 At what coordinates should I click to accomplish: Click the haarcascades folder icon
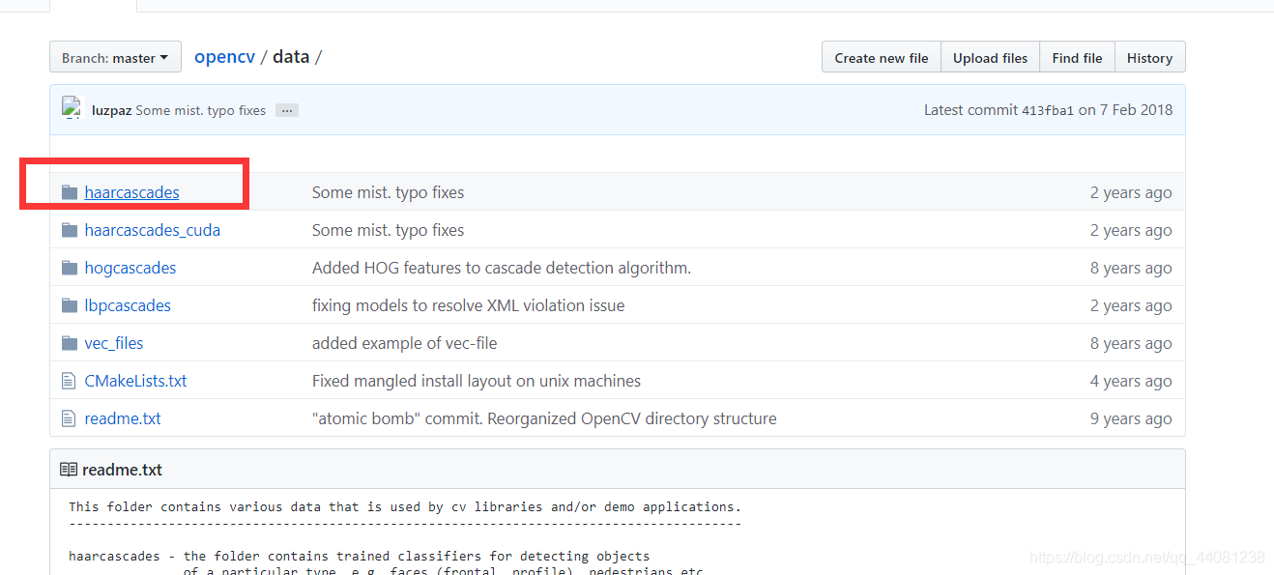69,192
